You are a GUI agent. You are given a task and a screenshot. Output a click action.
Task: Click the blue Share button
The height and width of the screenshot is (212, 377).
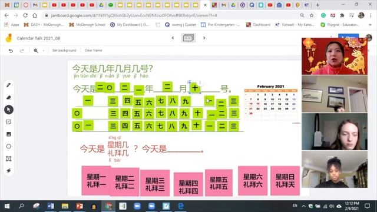tap(348, 36)
